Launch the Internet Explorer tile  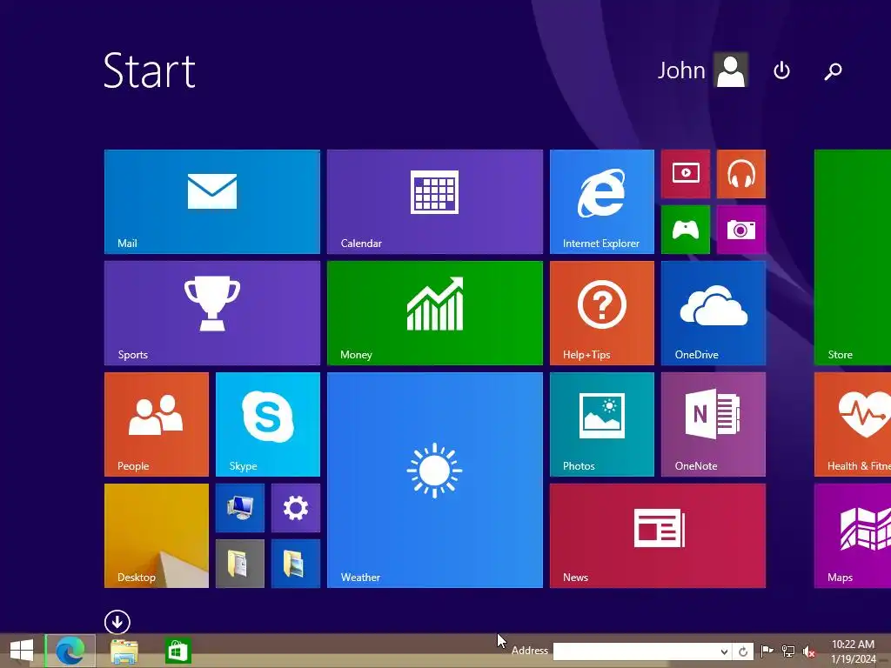602,202
